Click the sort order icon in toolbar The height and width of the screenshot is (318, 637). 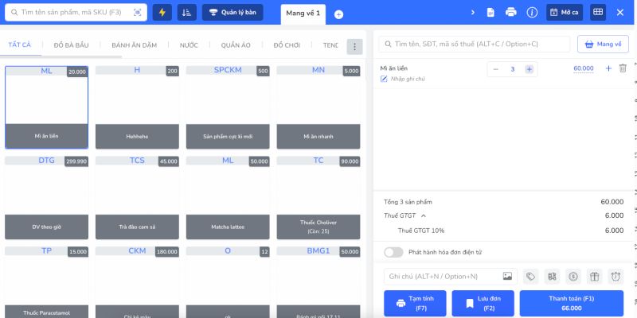[186, 13]
